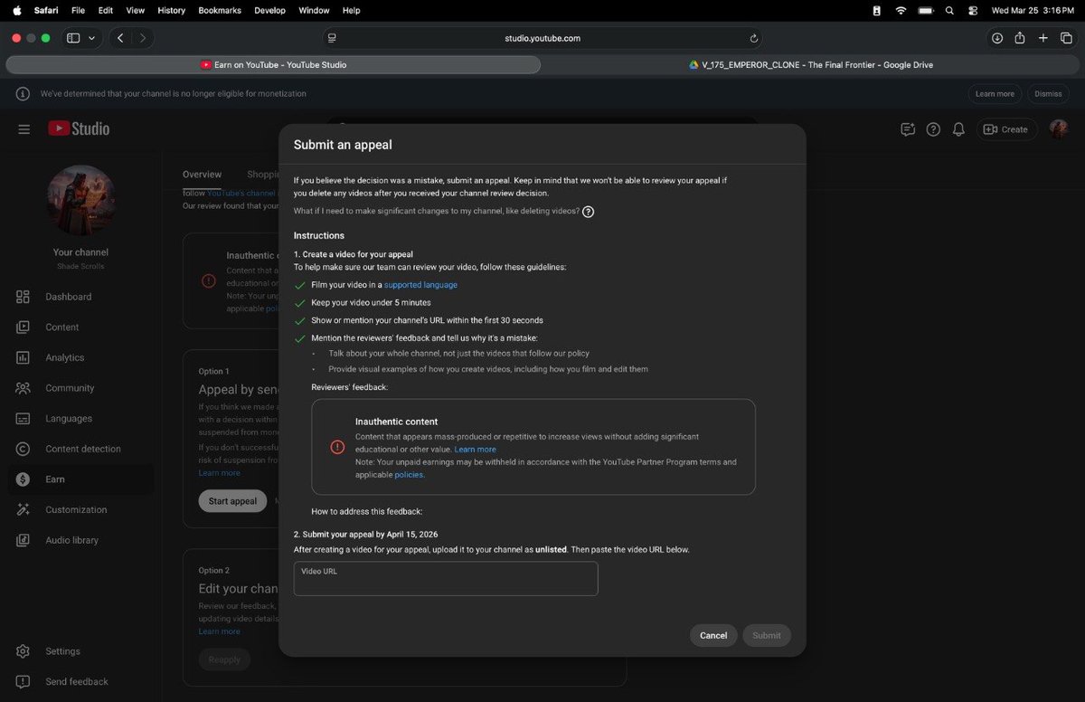Click the Reapply button
1085x702 pixels.
[224, 659]
